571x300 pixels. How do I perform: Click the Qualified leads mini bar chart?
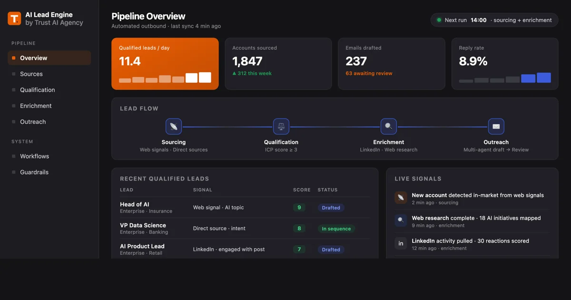point(165,78)
